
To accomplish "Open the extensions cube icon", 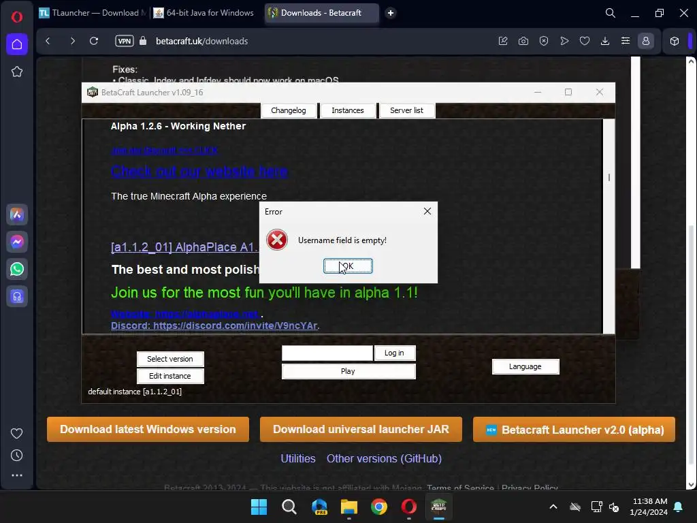I will tap(675, 41).
